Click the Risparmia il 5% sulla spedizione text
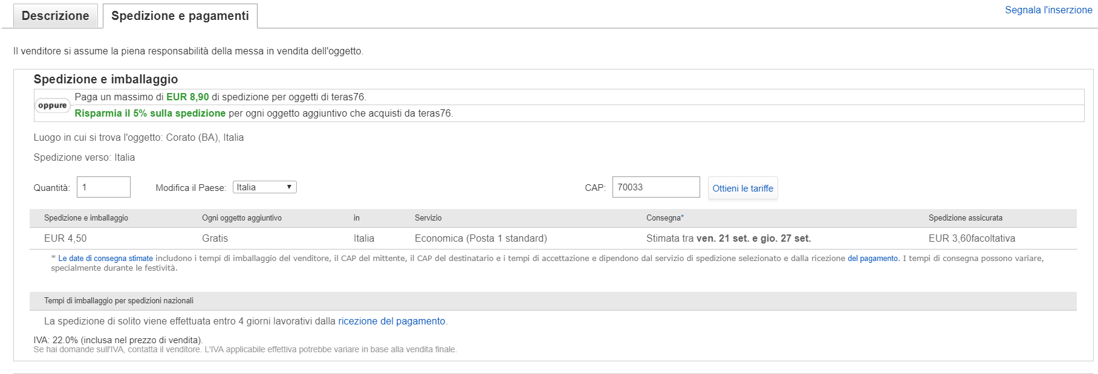The width and height of the screenshot is (1098, 374). pyautogui.click(x=150, y=114)
